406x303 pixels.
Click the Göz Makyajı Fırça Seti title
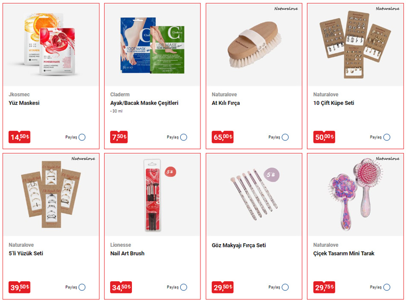tap(239, 245)
